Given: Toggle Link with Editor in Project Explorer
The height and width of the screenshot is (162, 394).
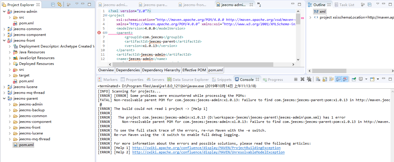Looking at the screenshot, I should pyautogui.click(x=59, y=5).
